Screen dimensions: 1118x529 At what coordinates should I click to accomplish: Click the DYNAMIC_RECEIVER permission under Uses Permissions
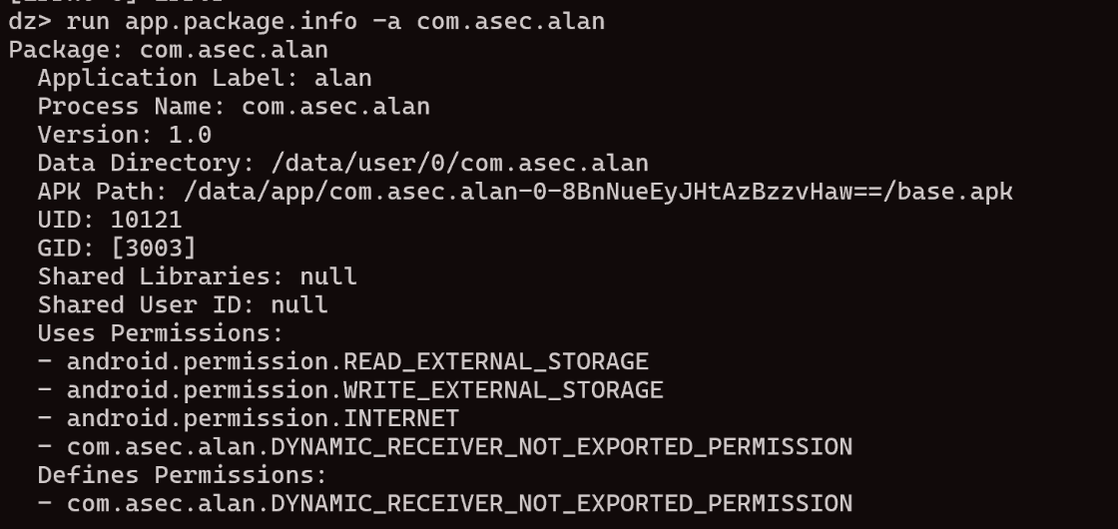click(x=445, y=447)
